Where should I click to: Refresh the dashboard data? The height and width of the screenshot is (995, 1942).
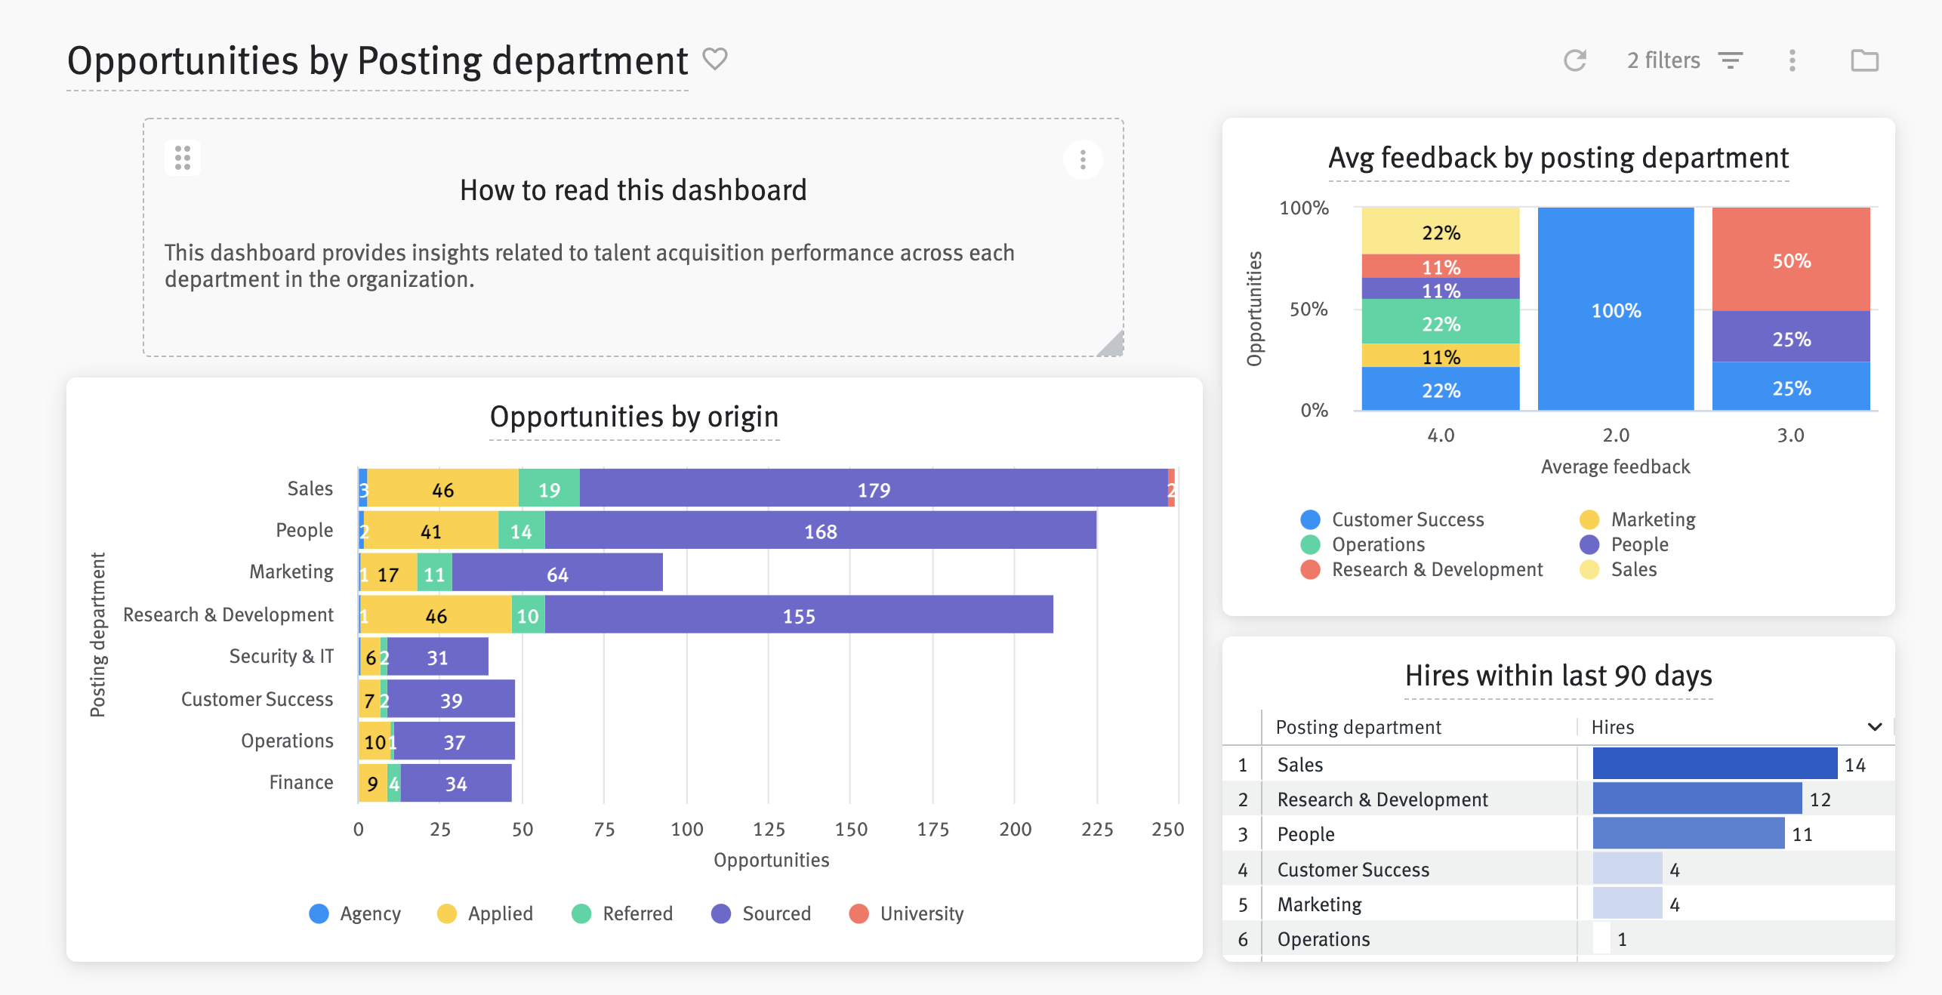(1575, 60)
